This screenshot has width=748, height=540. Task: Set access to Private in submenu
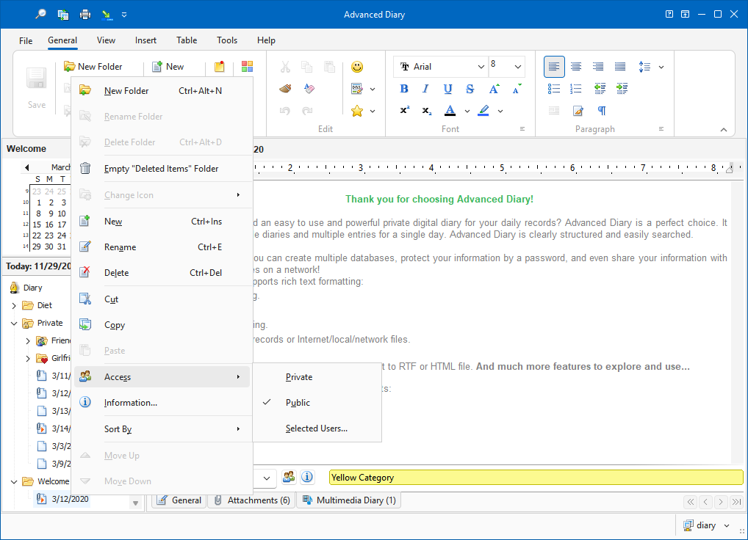[317, 377]
